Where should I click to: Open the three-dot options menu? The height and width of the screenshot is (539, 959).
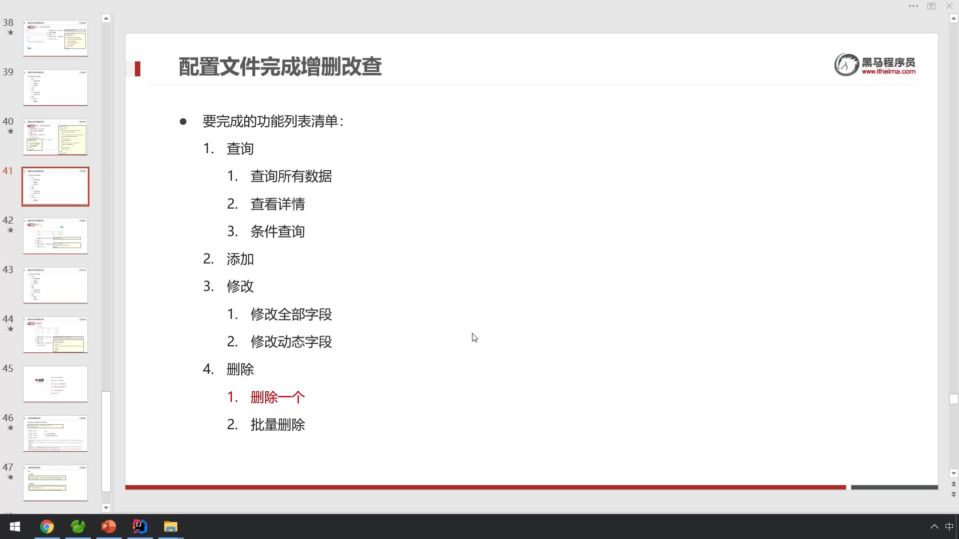pyautogui.click(x=914, y=6)
